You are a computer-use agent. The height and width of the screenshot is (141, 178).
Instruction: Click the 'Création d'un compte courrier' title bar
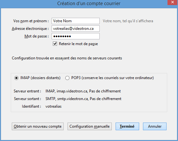coord(89,3)
